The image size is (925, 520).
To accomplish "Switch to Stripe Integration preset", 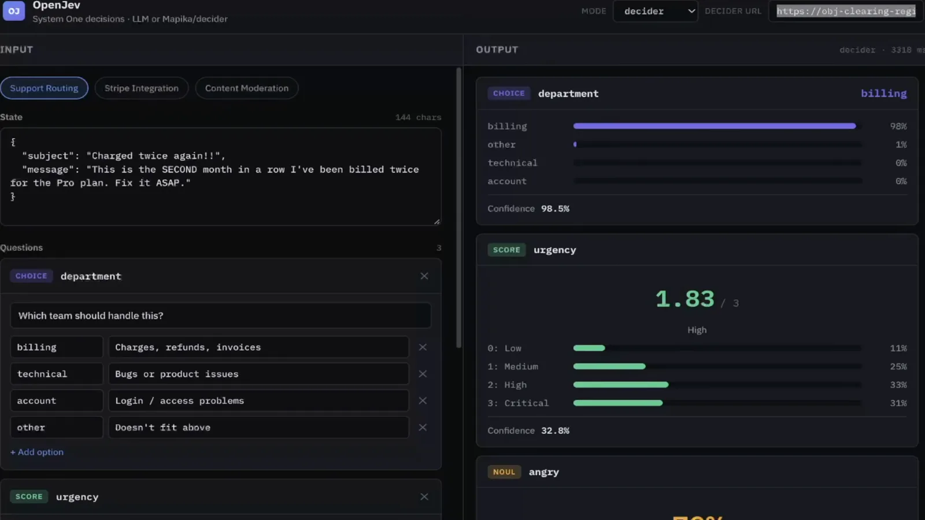I will click(x=142, y=88).
